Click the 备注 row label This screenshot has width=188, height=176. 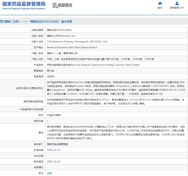coord(41,133)
